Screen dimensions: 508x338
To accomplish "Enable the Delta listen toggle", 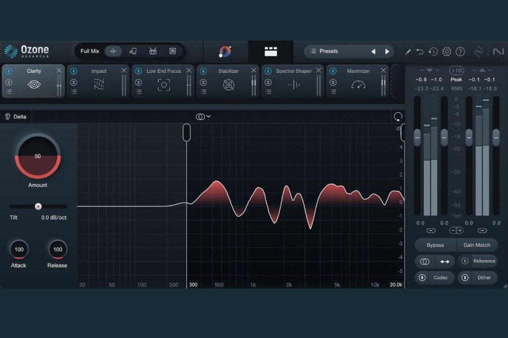I will [x=16, y=117].
